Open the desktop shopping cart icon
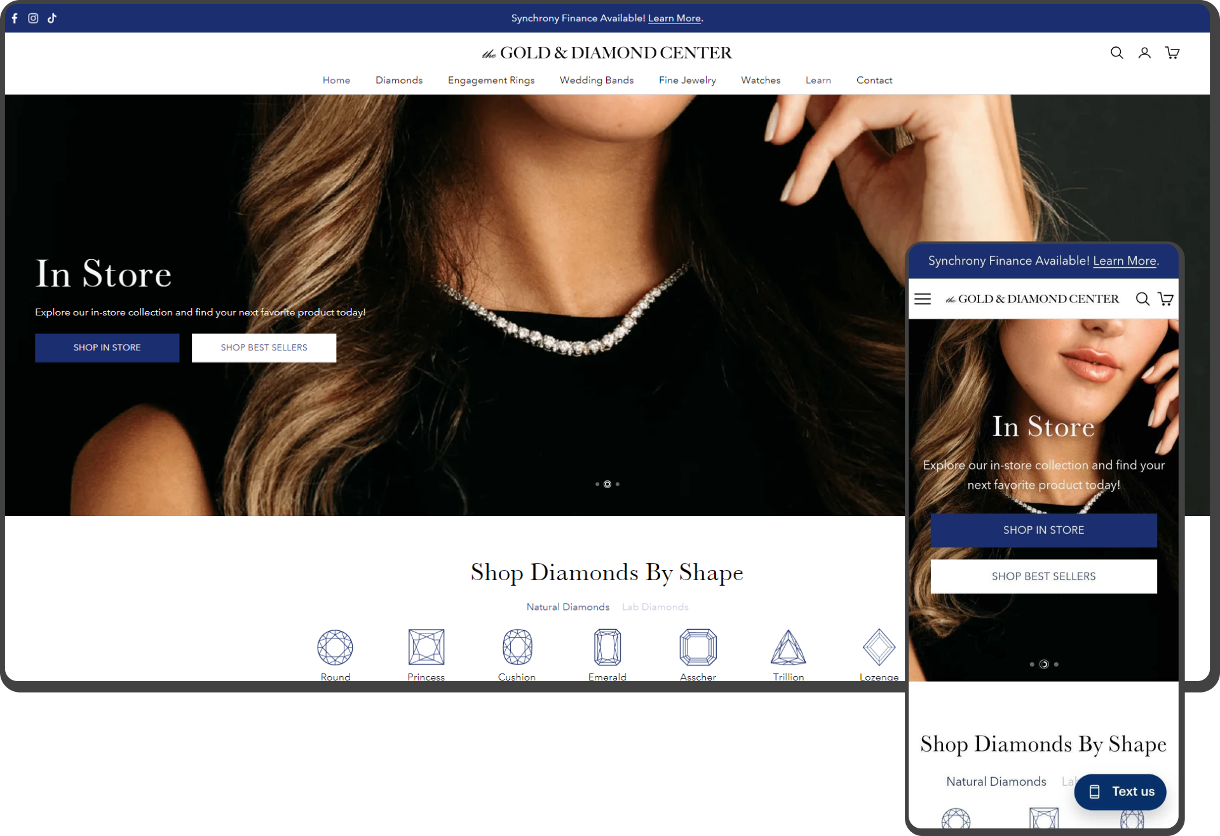The height and width of the screenshot is (836, 1220). tap(1172, 53)
